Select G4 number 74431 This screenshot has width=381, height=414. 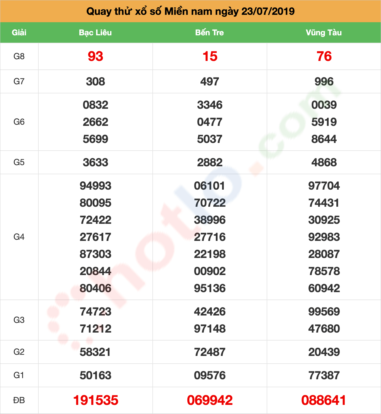click(324, 203)
